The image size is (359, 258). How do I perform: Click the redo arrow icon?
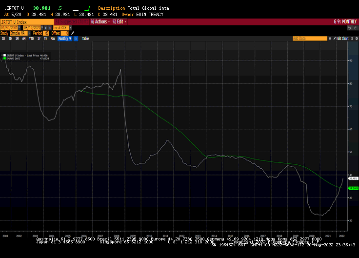[355, 28]
